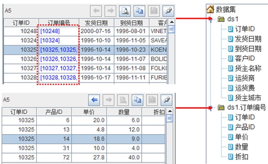This screenshot has height=164, width=268.
Task: Click quantity cell 12.0
Action: coord(124,130)
